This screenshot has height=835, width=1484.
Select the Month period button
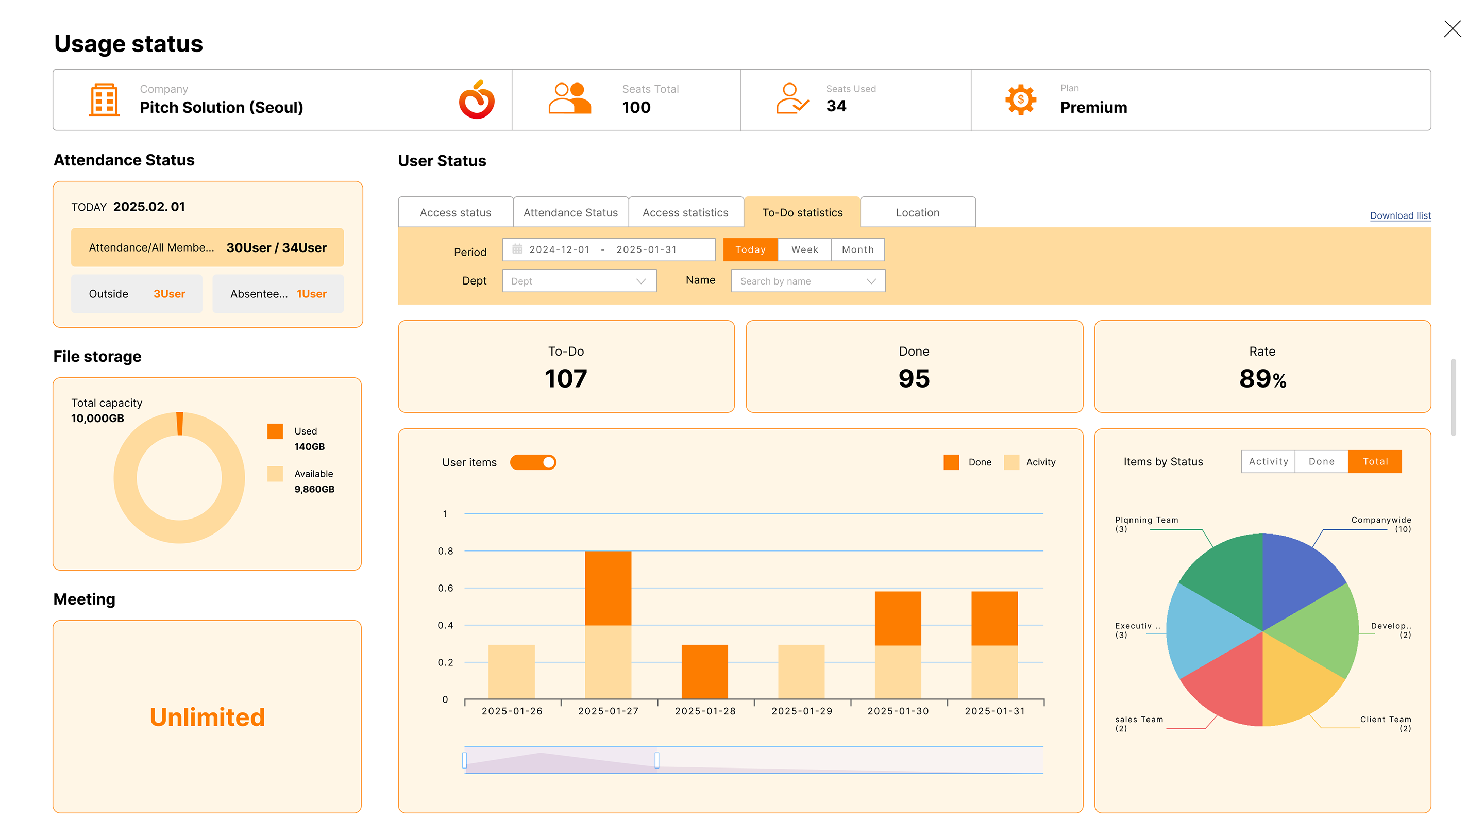(858, 249)
